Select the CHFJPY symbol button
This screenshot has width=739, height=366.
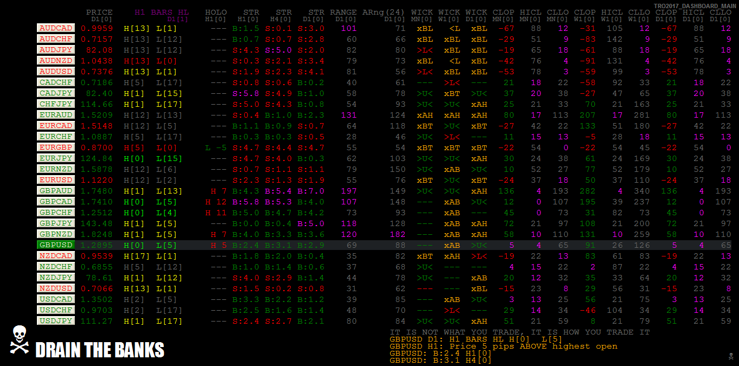click(x=56, y=104)
